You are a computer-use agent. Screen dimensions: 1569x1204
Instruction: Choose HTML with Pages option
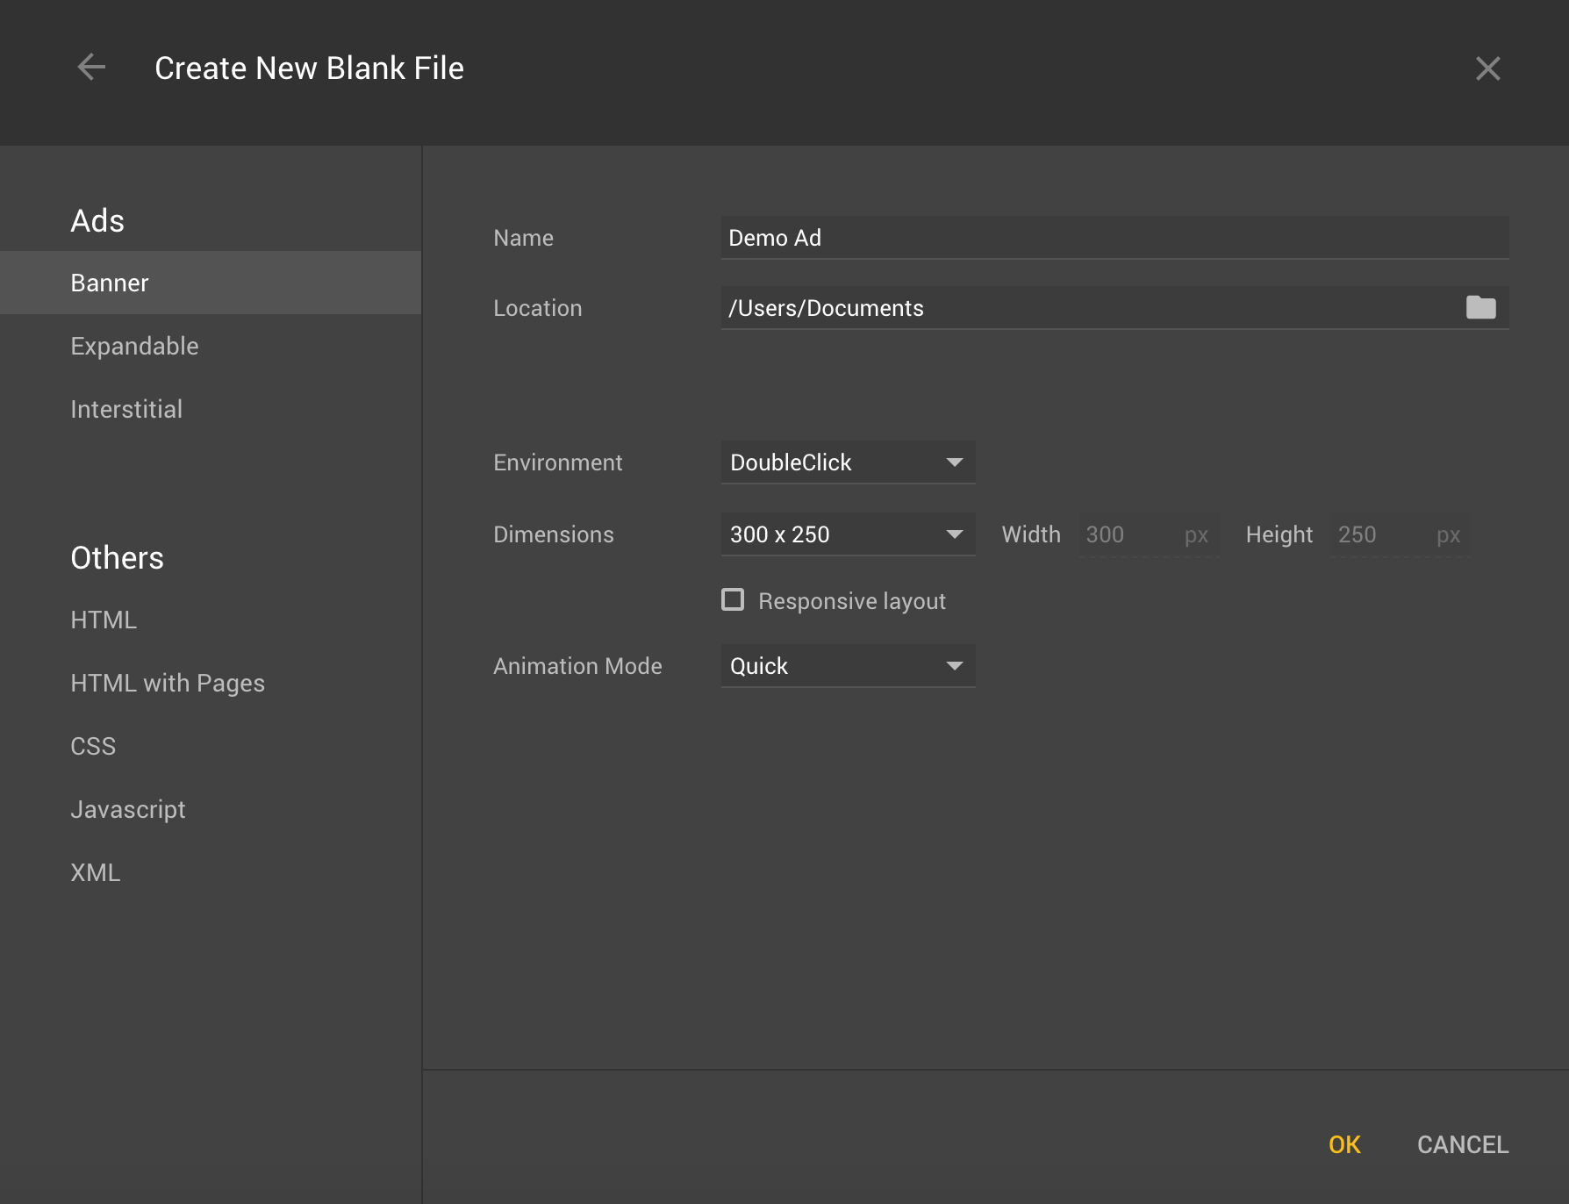(x=168, y=683)
